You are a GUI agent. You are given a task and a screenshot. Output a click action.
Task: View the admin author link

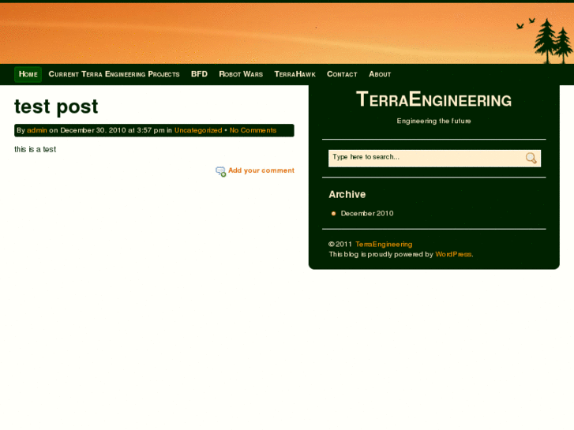coord(36,130)
